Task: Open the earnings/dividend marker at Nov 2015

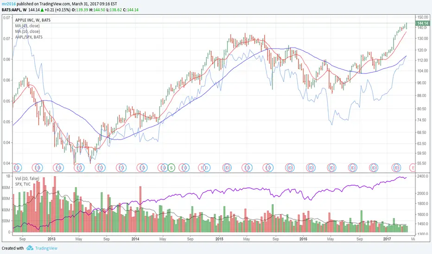Action: click(x=290, y=168)
